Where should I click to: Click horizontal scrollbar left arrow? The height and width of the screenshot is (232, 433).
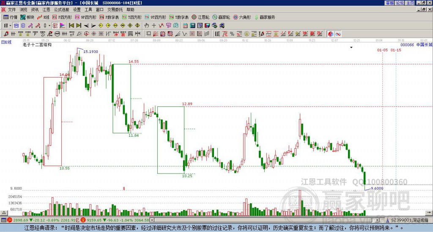(152, 220)
